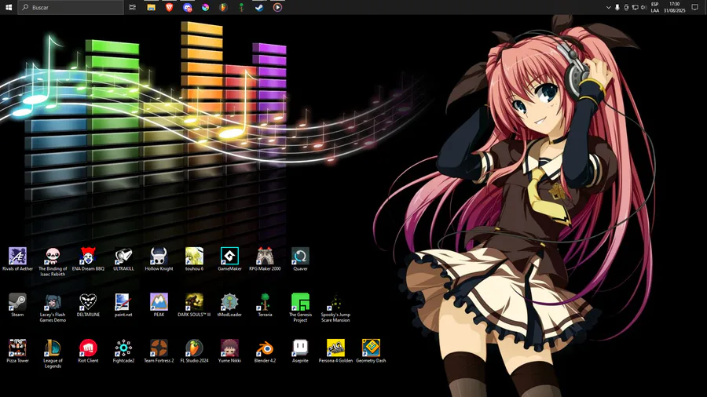Open the clock showing 17:30
This screenshot has height=397, width=707.
675,7
